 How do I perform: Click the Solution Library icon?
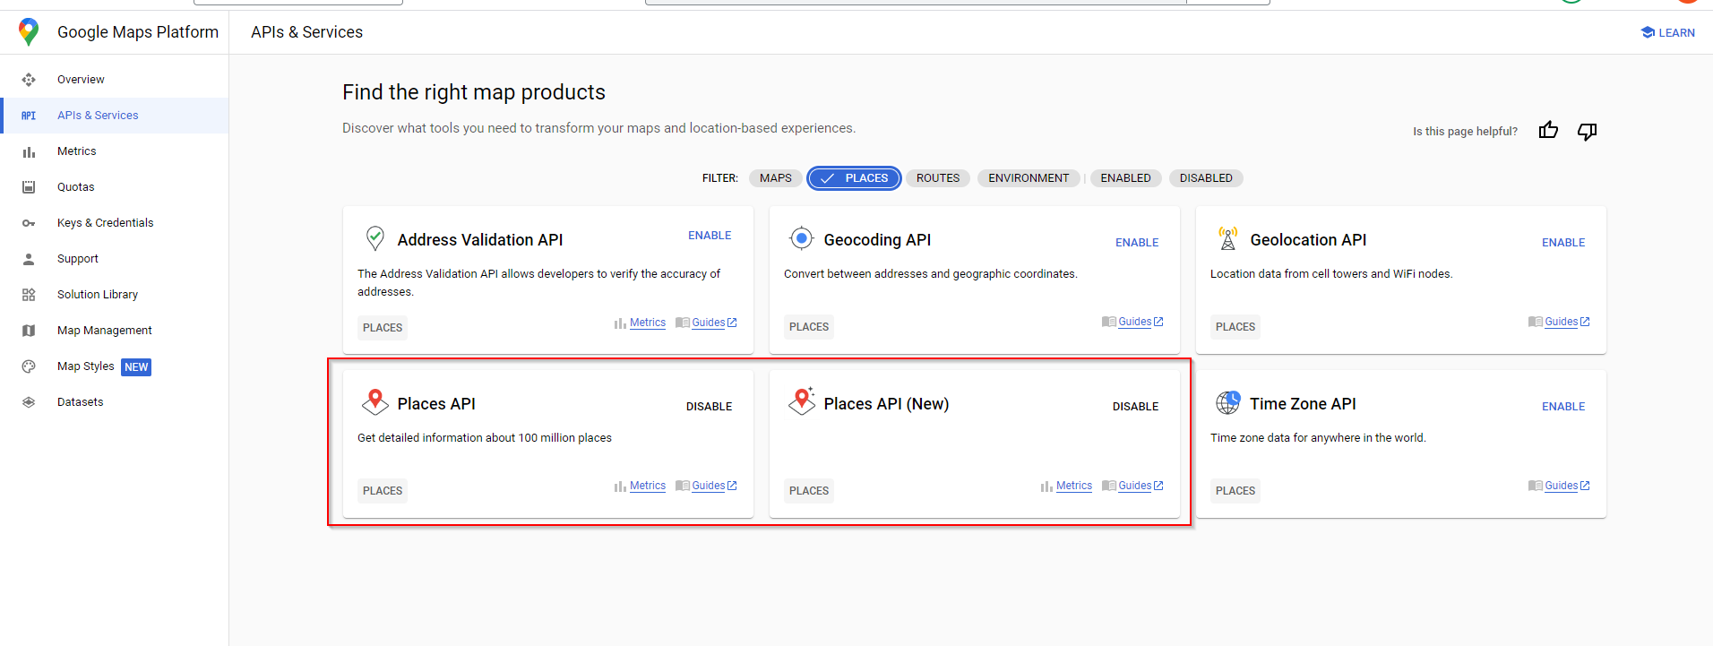(29, 295)
